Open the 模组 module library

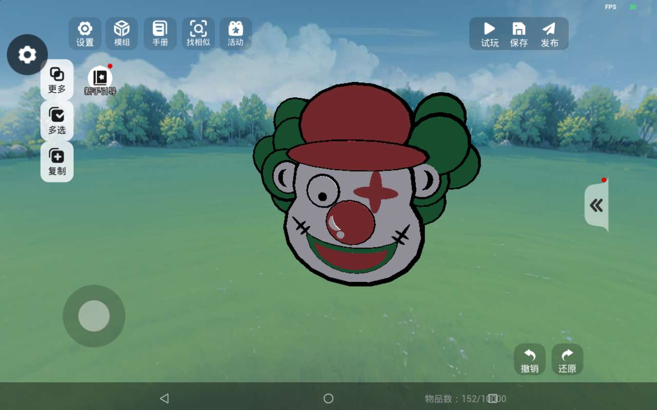122,34
